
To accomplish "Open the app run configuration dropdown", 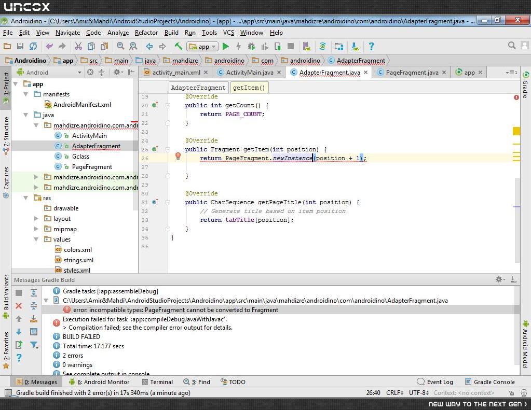I will [202, 47].
